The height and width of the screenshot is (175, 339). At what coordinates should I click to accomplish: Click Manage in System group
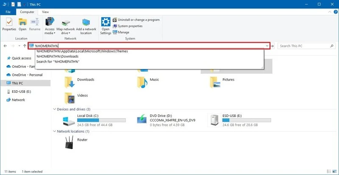click(x=121, y=33)
